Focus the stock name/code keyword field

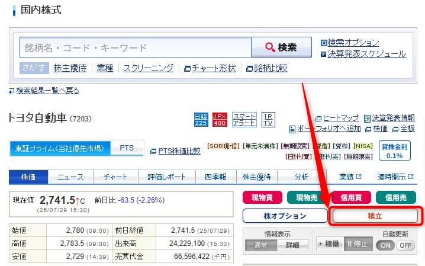tap(136, 47)
